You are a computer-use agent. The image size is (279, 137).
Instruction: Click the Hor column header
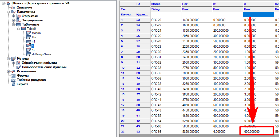pyautogui.click(x=185, y=4)
